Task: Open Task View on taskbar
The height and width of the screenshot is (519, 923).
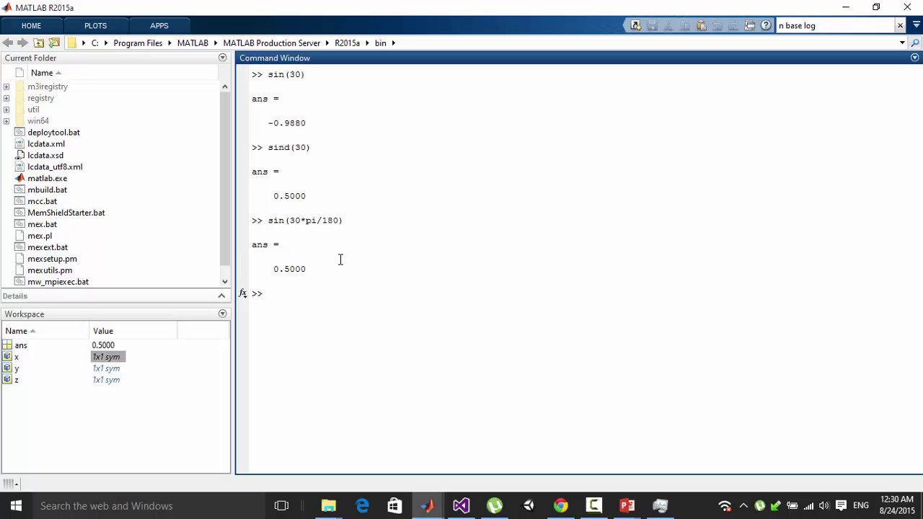Action: point(281,505)
